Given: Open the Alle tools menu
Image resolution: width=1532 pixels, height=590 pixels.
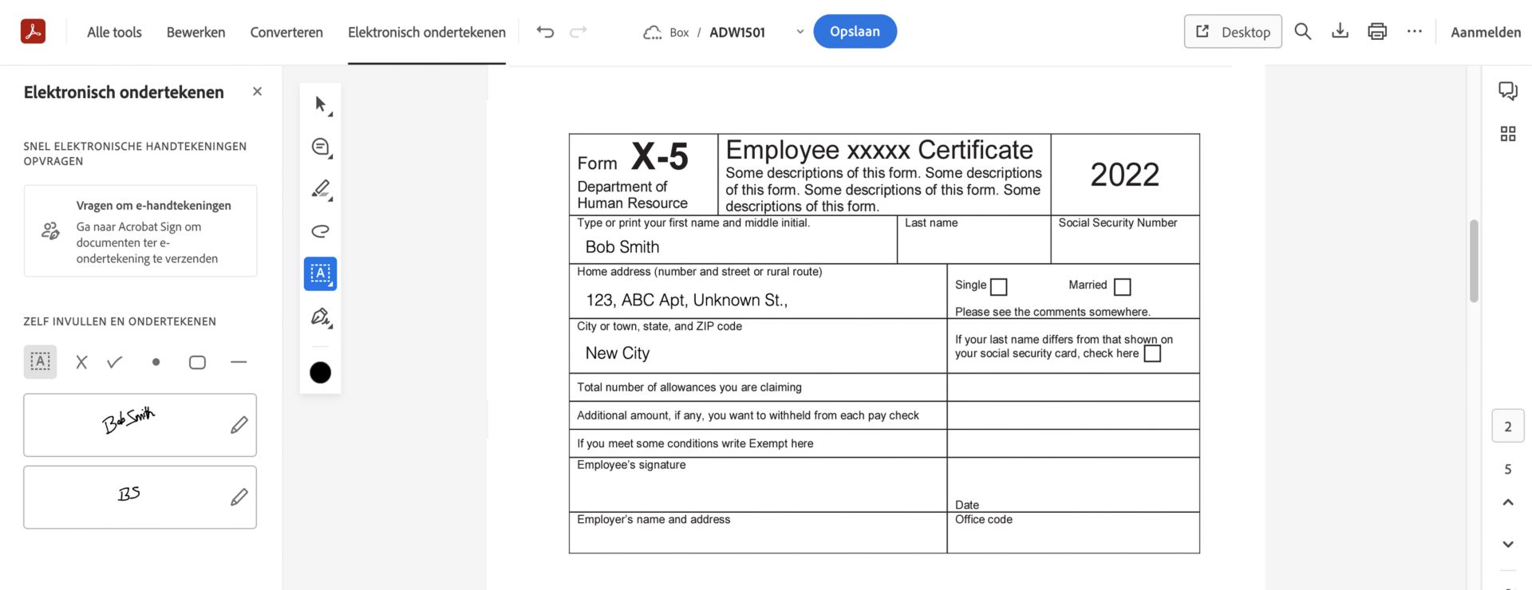Looking at the screenshot, I should tap(114, 32).
